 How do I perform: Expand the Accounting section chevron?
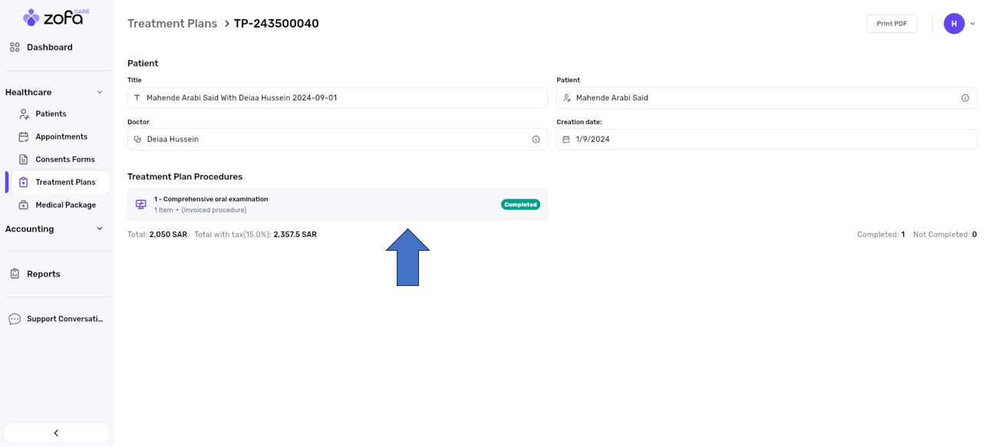pyautogui.click(x=99, y=229)
